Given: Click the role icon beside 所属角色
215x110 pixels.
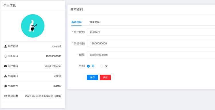Looking at the screenshot, I should tap(5, 86).
